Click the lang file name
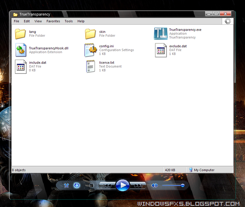 32,32
